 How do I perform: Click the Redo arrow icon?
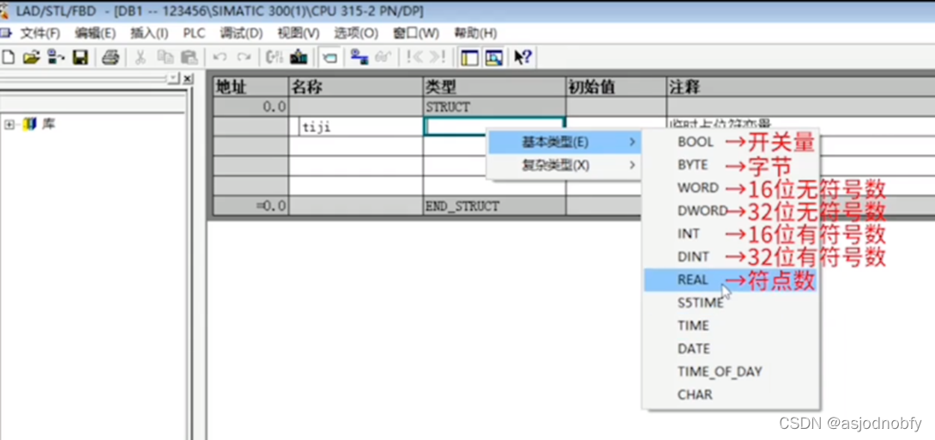(x=244, y=57)
